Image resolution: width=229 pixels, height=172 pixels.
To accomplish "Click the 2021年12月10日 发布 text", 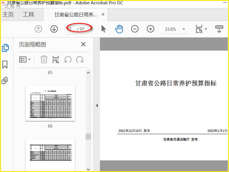I will 134,131.
